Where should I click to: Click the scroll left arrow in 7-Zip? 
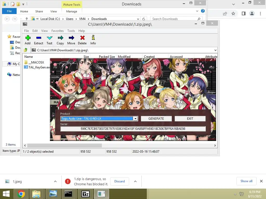pyautogui.click(x=25, y=146)
